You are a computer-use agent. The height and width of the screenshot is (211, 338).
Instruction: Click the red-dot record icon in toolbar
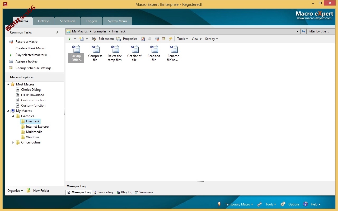coord(157,39)
